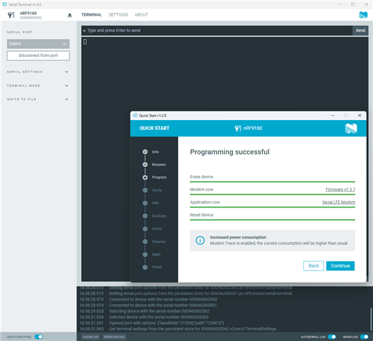Click the Reset device progress bar
The width and height of the screenshot is (373, 341).
pos(272,220)
